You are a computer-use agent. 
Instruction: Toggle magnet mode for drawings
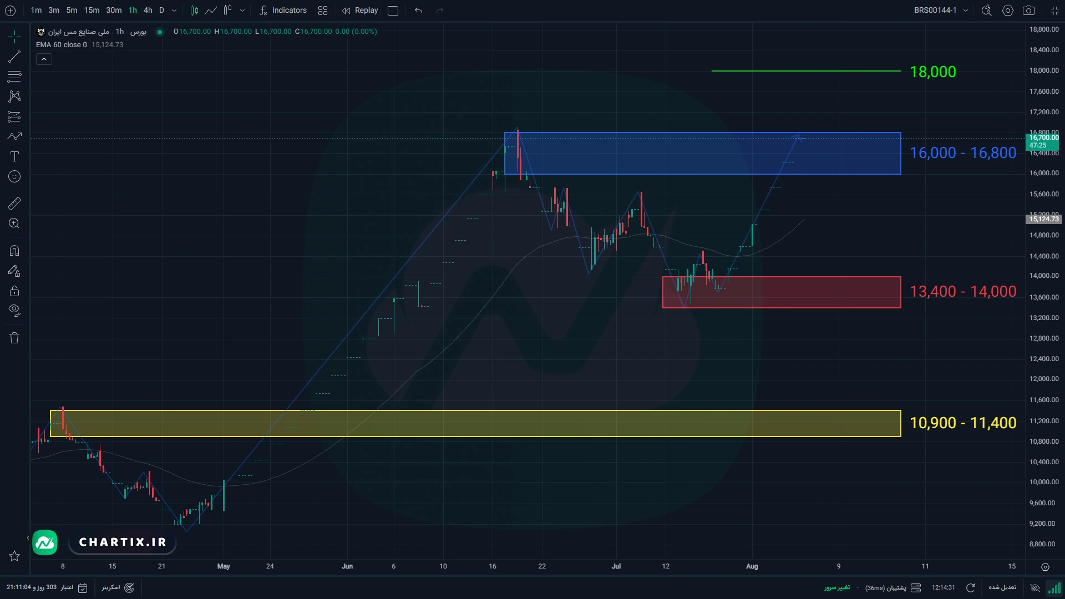tap(14, 251)
